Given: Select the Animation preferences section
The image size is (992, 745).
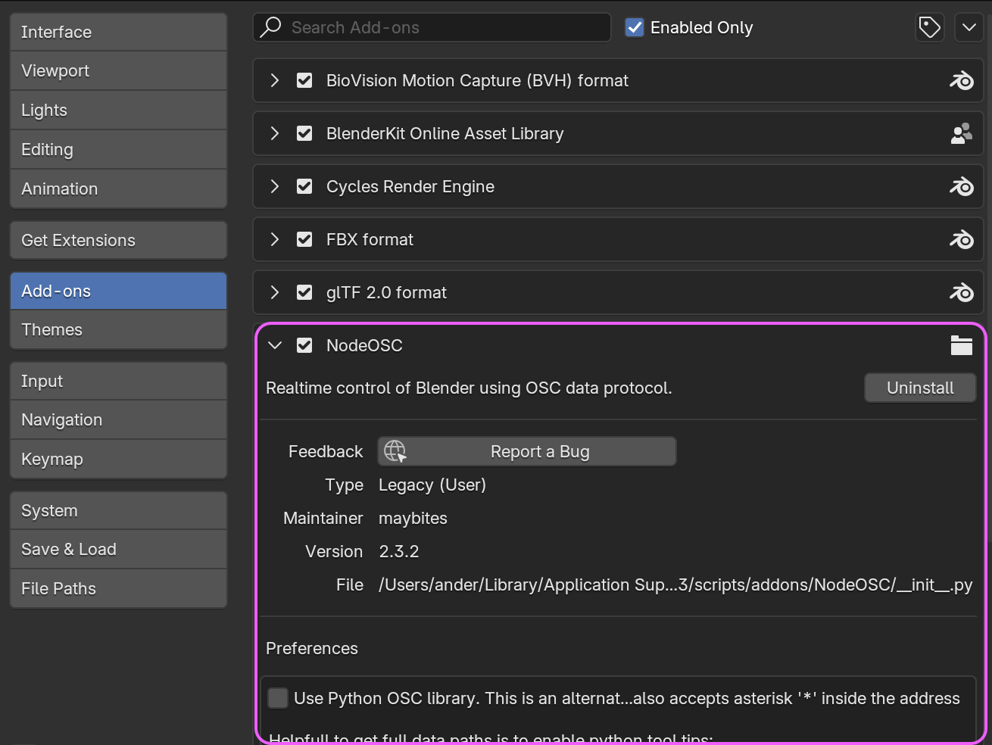Looking at the screenshot, I should click(118, 189).
